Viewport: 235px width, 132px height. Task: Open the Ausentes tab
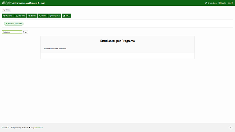click(8, 16)
